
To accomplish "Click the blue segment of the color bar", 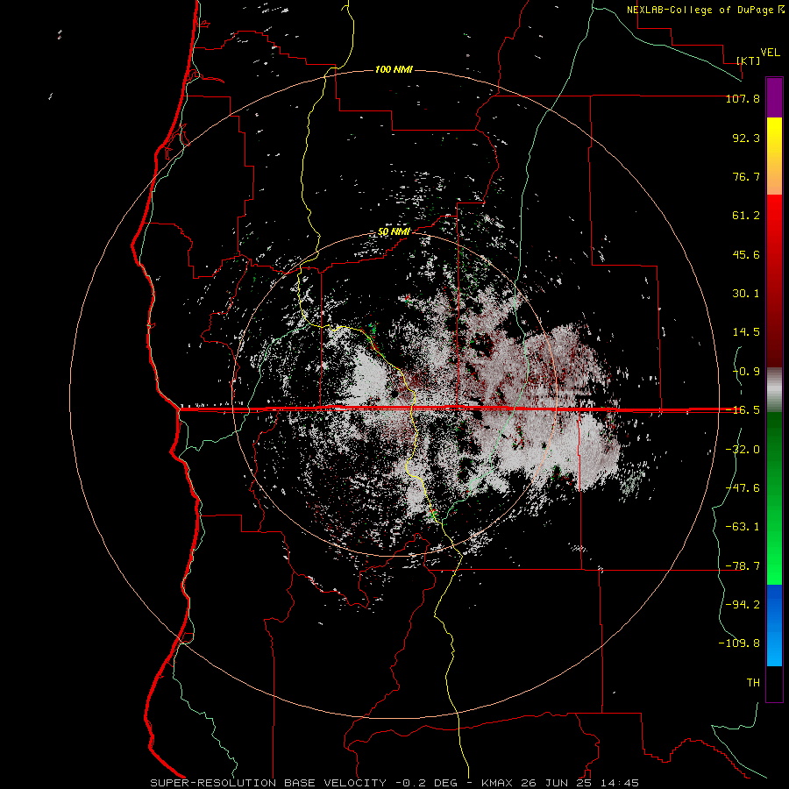I will [x=774, y=625].
